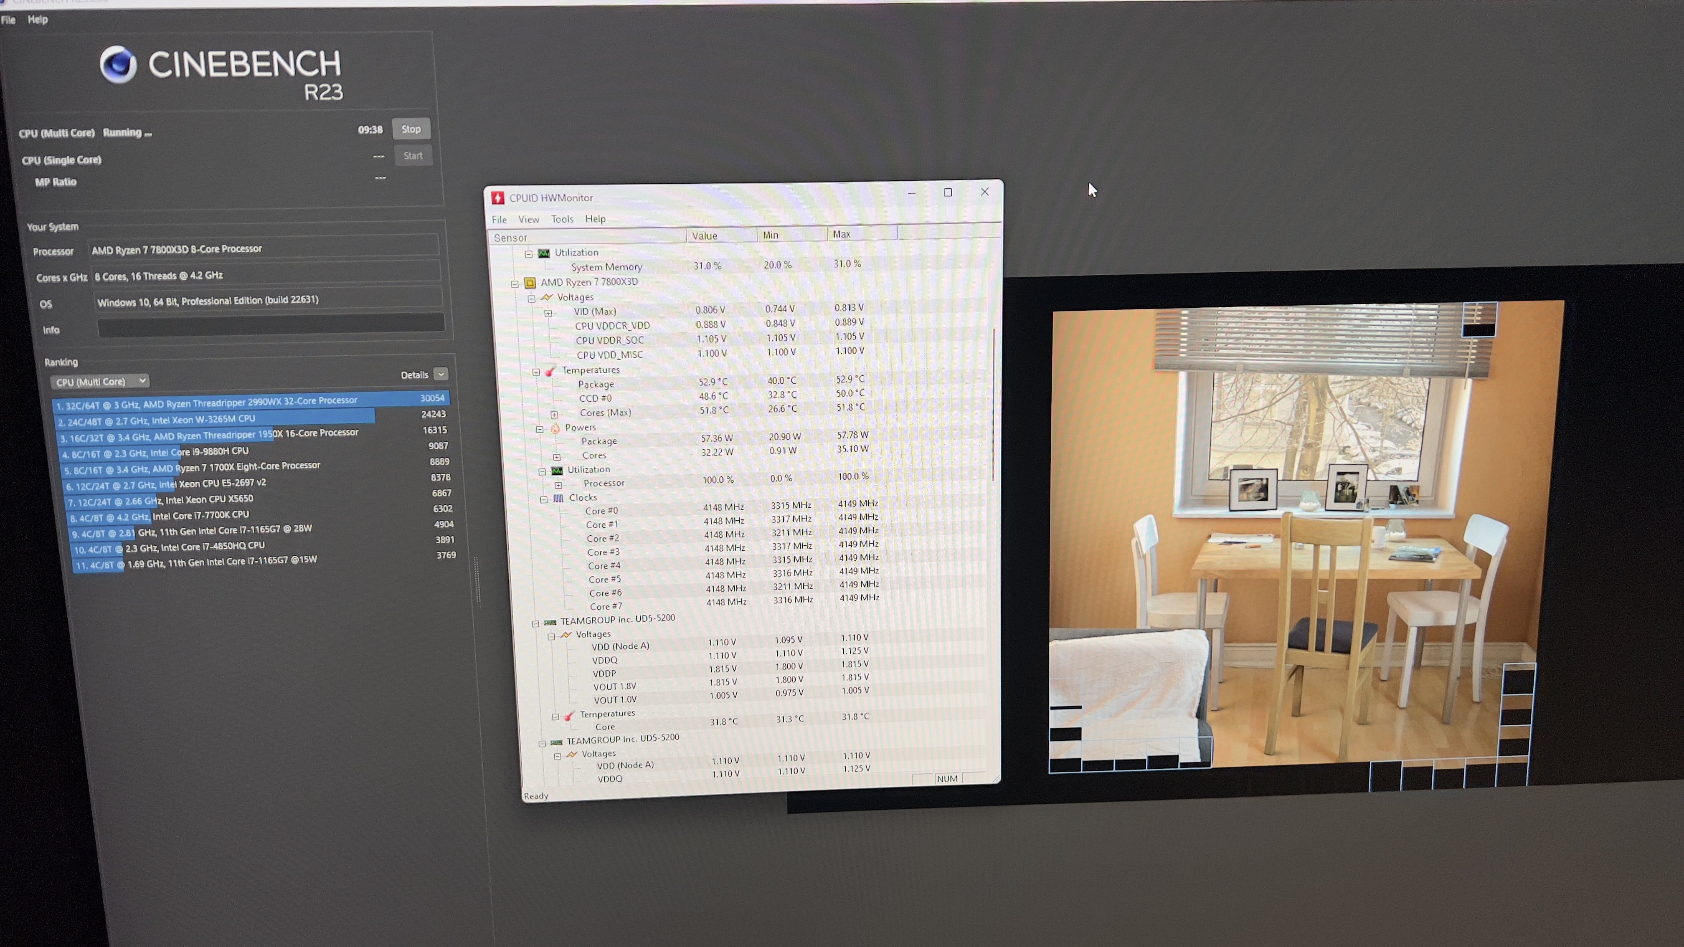Collapse the top Utilization node
This screenshot has height=947, width=1684.
[529, 254]
